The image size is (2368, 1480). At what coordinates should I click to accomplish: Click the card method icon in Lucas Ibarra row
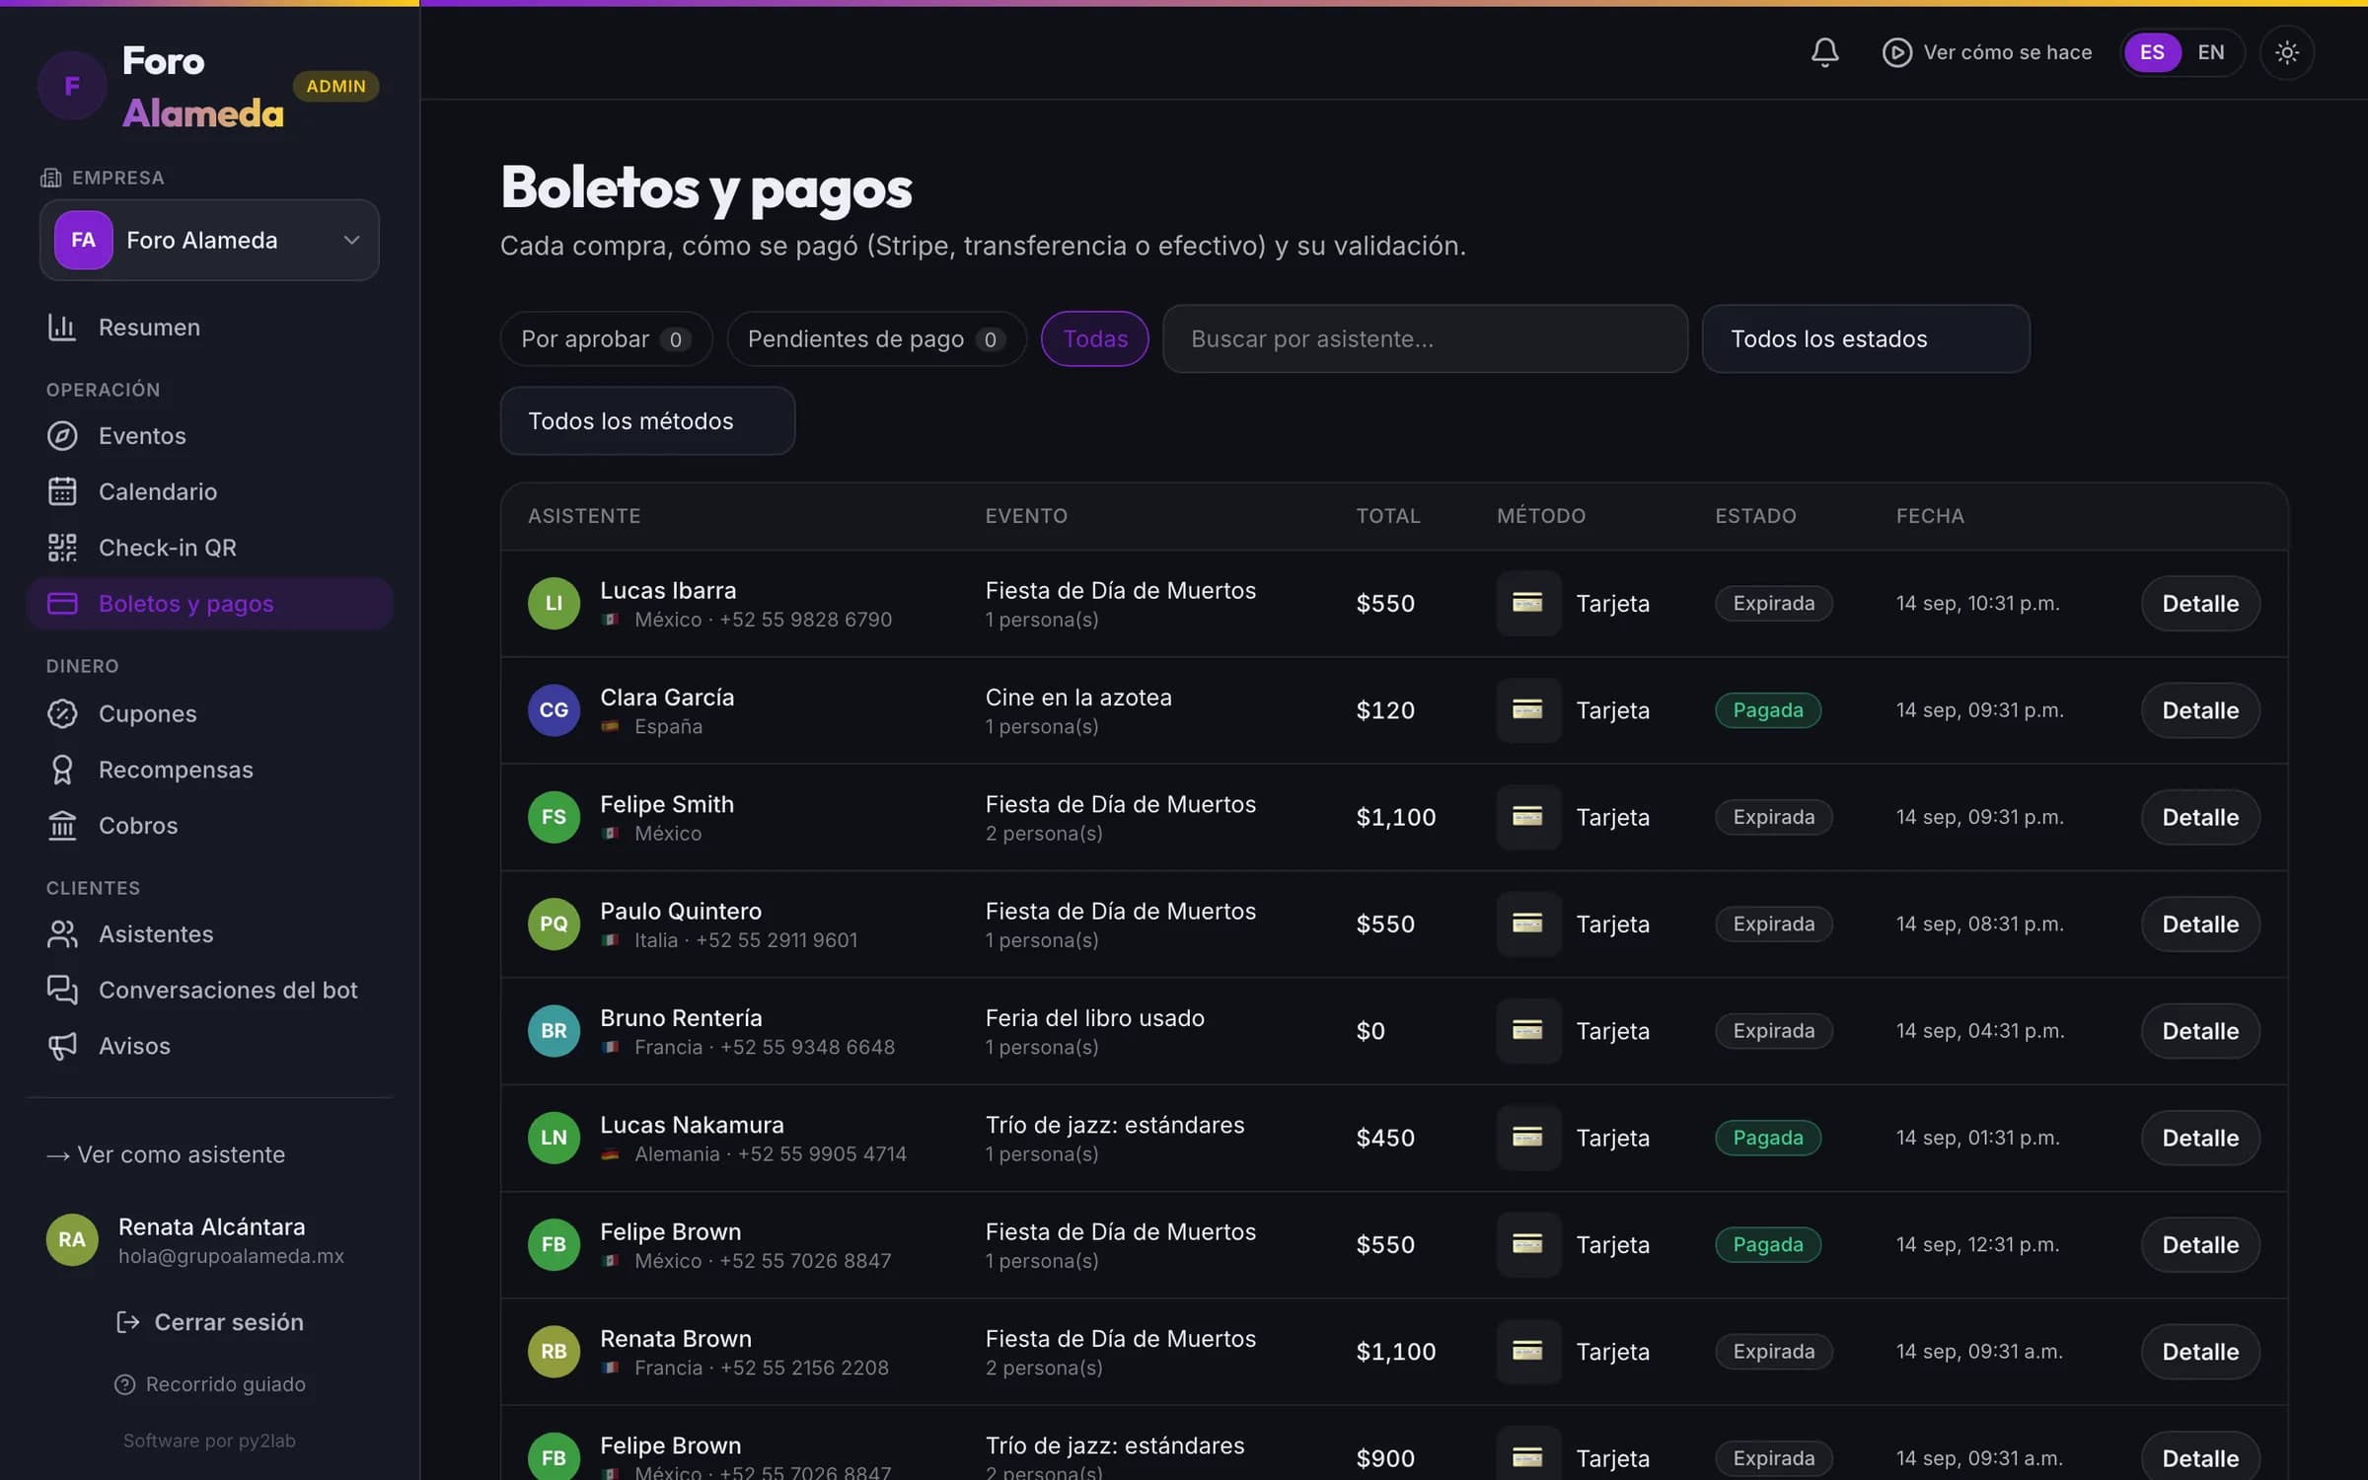click(1527, 603)
